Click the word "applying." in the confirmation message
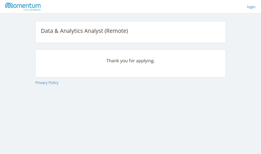261x154 pixels. (145, 61)
